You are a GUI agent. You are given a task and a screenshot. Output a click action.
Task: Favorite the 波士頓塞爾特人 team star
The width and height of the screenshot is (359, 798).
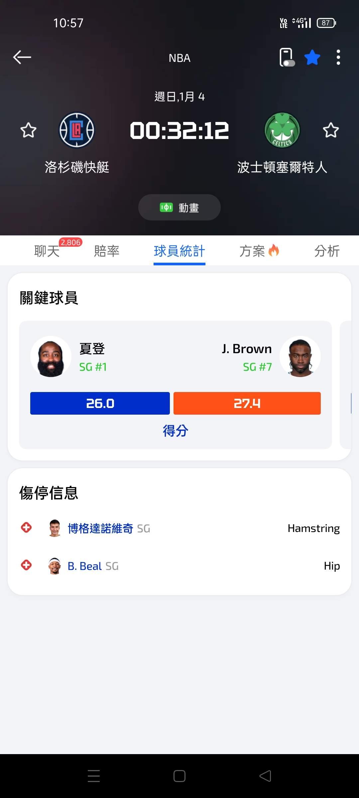tap(331, 130)
